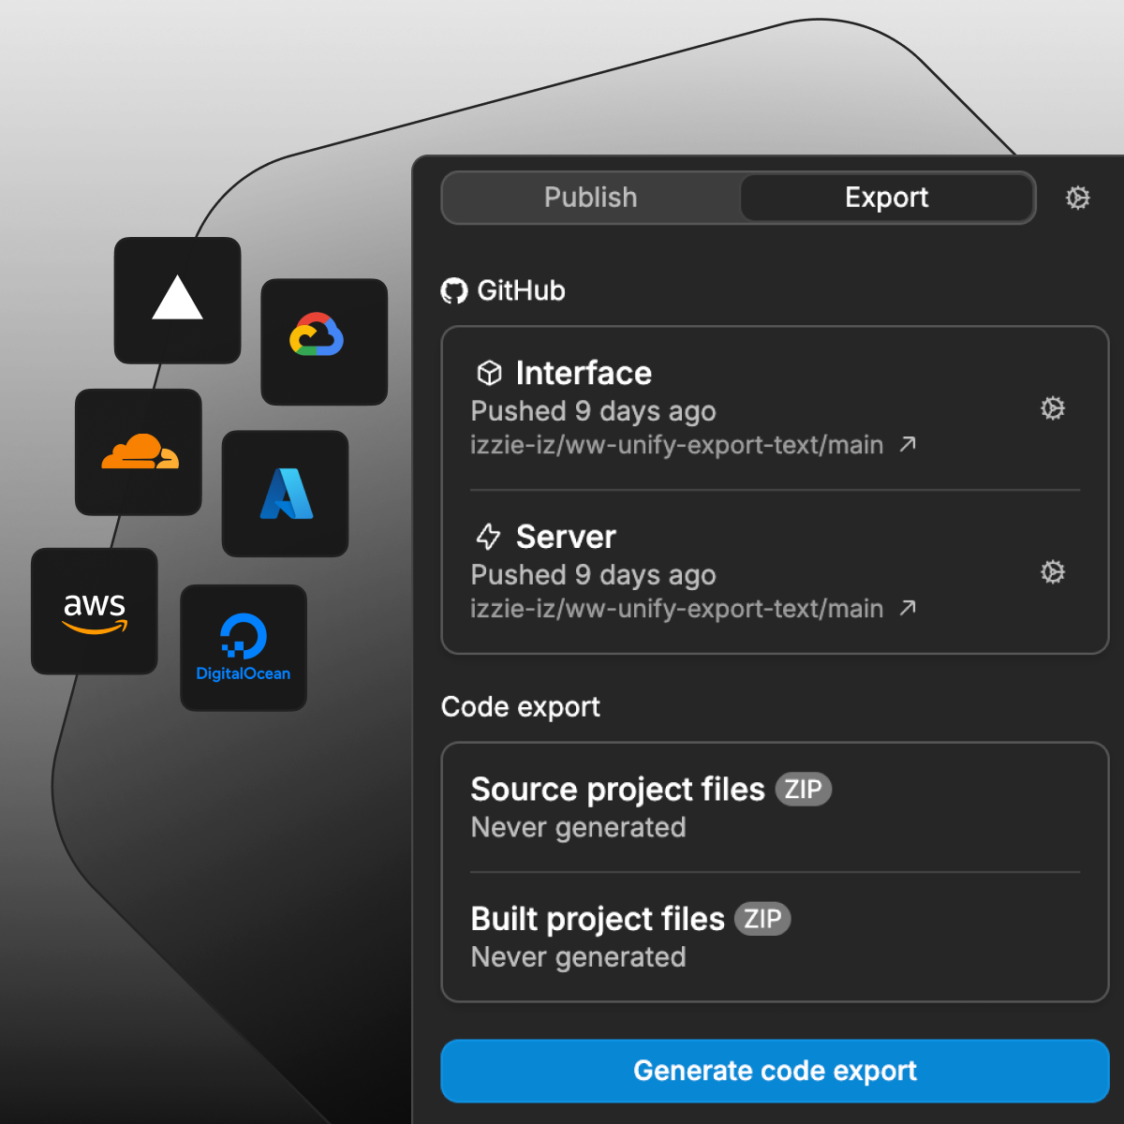Select the DigitalOcean icon
This screenshot has height=1124, width=1124.
pos(243,647)
